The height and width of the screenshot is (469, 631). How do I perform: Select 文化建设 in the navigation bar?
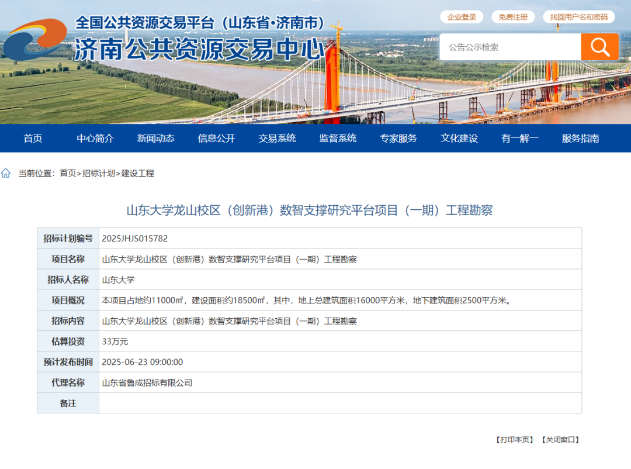click(459, 138)
